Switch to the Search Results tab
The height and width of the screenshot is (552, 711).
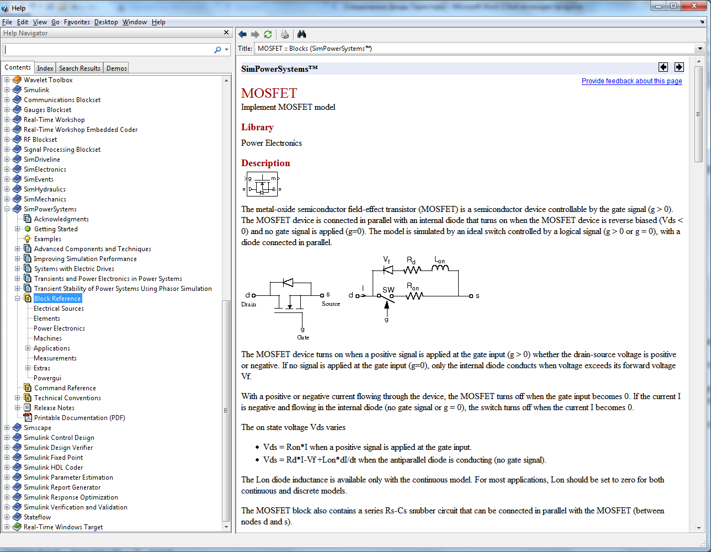(79, 68)
